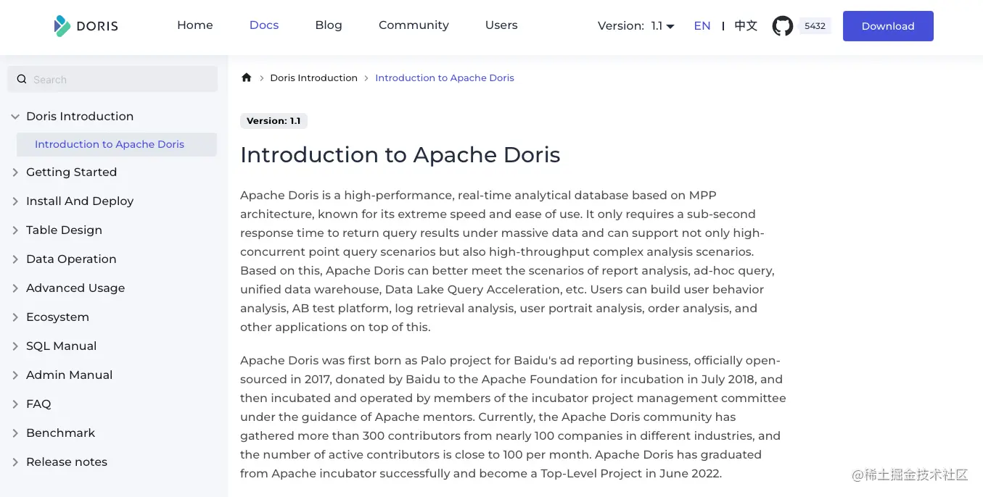Click the Doris logo icon
The image size is (983, 497).
[62, 26]
